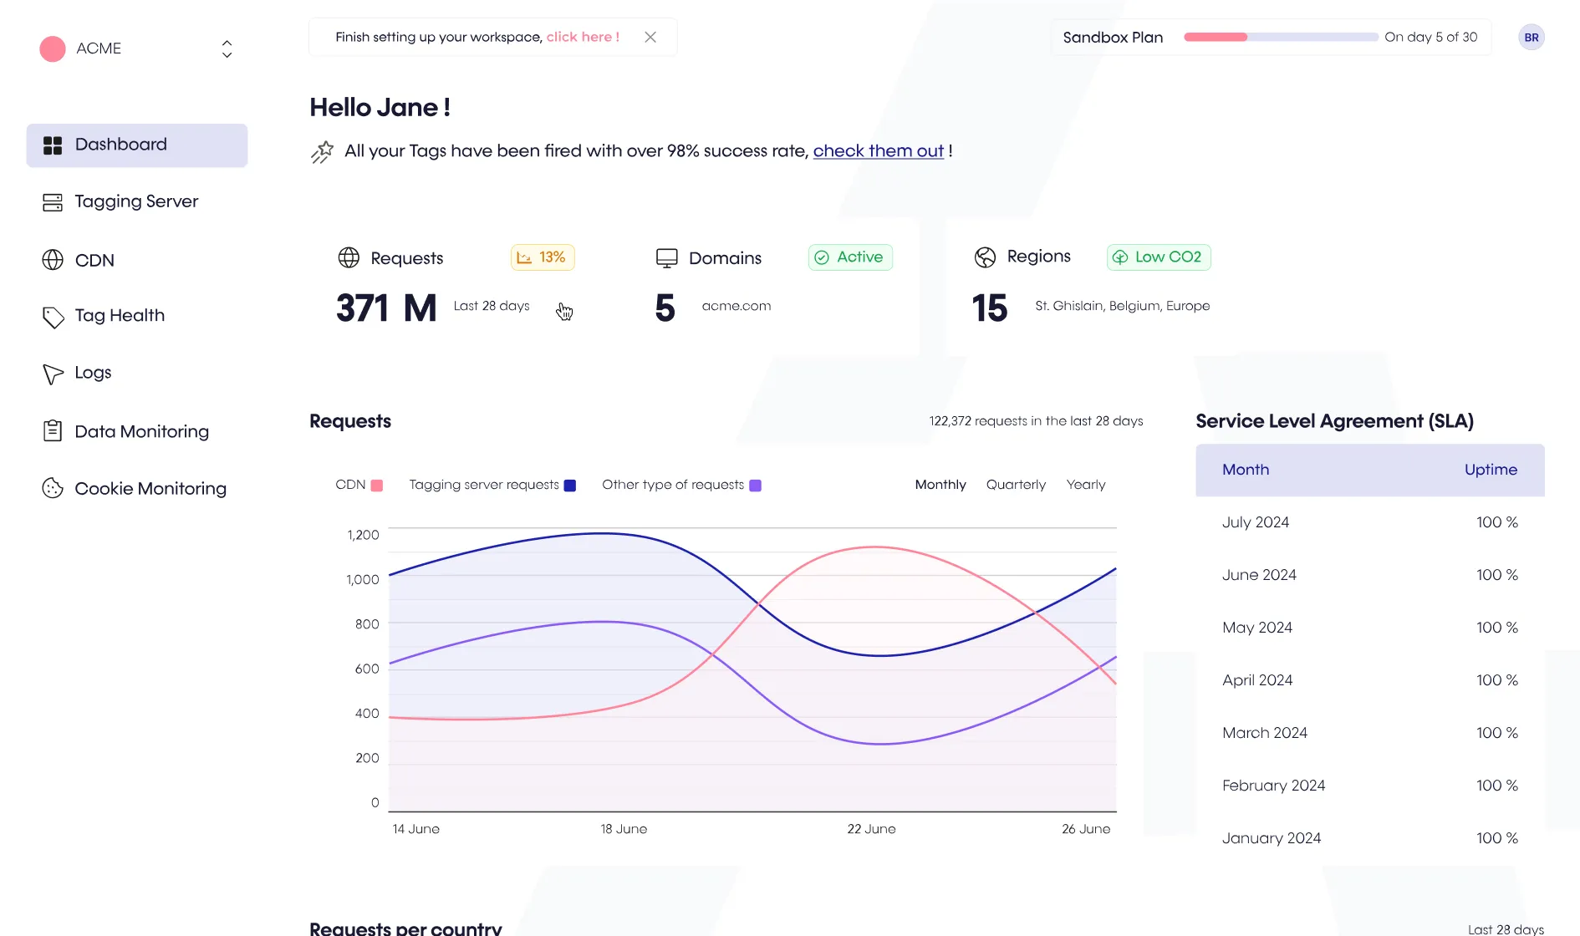
Task: Click the Cookie Monitoring cookie icon
Action: (x=53, y=488)
